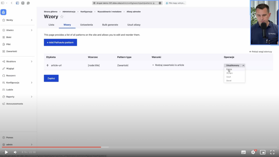Screen dimensions: 279x157
Task: Click the Konfiguracja sliders icon
Action: pos(3,83)
